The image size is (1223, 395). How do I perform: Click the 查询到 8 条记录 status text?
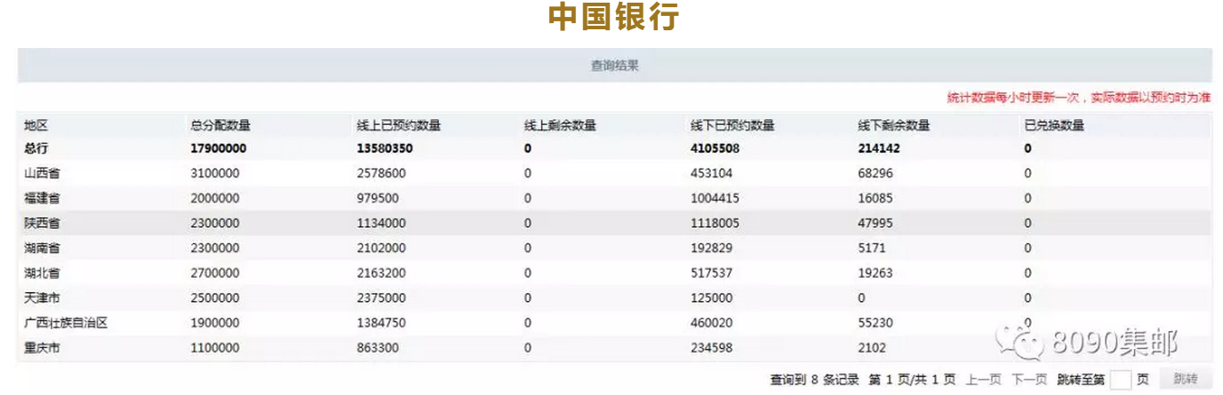click(x=814, y=380)
